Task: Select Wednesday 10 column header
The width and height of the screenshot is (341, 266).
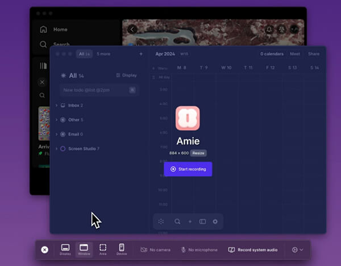Action: (x=226, y=68)
